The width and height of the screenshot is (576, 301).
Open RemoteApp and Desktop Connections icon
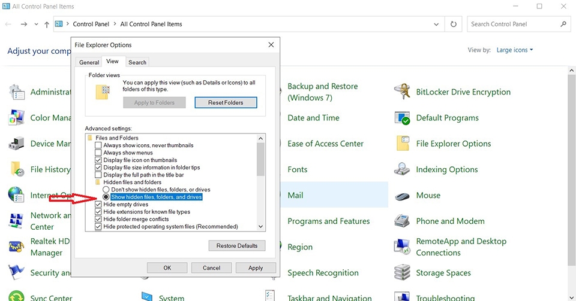(402, 247)
